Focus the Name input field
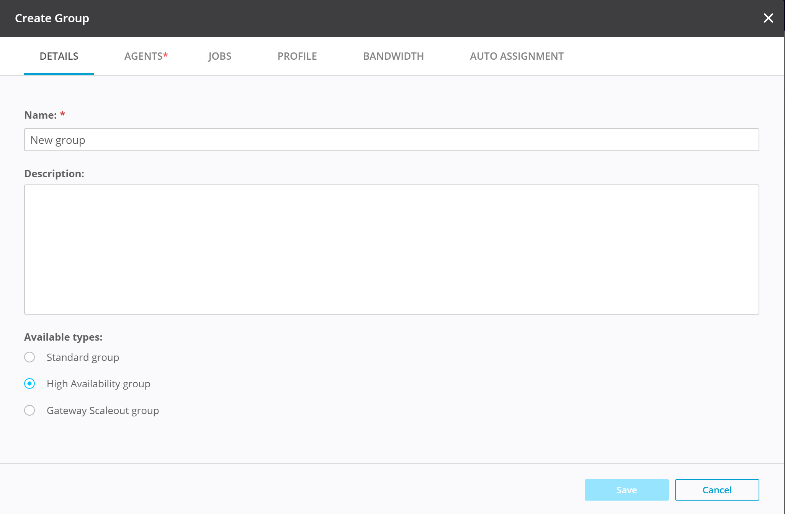This screenshot has height=514, width=785. (x=391, y=140)
